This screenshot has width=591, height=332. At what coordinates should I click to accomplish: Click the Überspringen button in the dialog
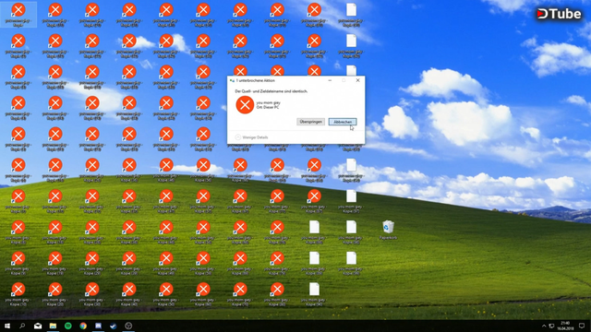click(x=310, y=122)
